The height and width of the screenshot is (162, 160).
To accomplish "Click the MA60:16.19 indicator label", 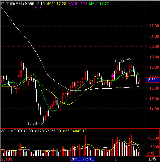I will click(35, 4).
